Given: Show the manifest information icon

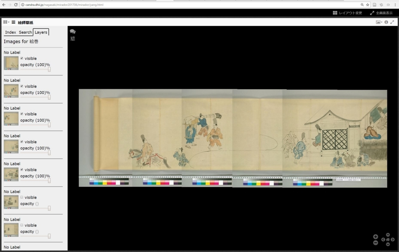Looking at the screenshot, I should tap(386, 22).
